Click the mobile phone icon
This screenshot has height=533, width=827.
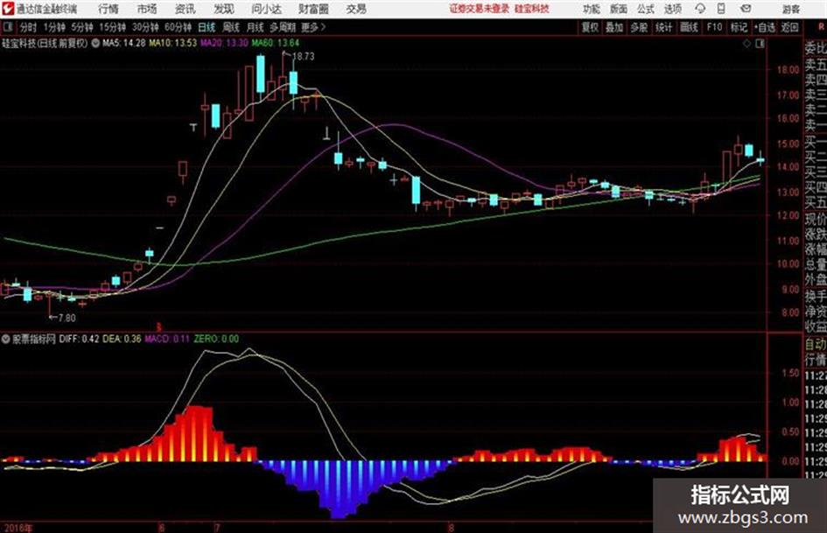click(x=721, y=9)
